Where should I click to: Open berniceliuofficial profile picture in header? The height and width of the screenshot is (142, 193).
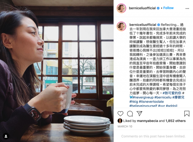point(121,8)
